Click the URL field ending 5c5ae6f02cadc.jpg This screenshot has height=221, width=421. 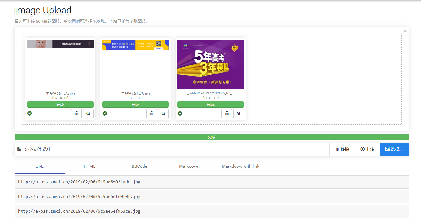click(x=212, y=182)
